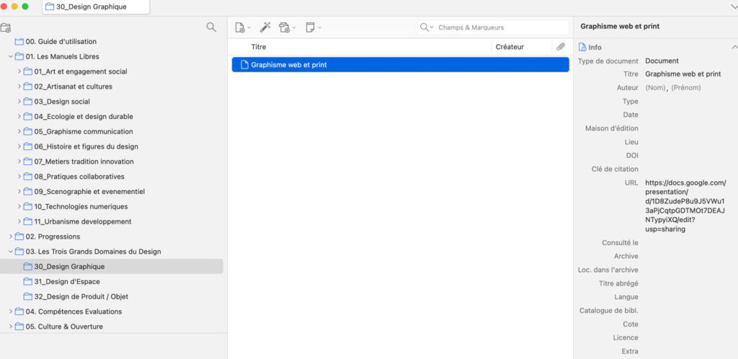The height and width of the screenshot is (359, 738).
Task: Collapse 01. Les Manuels Libres folder
Action: pyautogui.click(x=10, y=56)
